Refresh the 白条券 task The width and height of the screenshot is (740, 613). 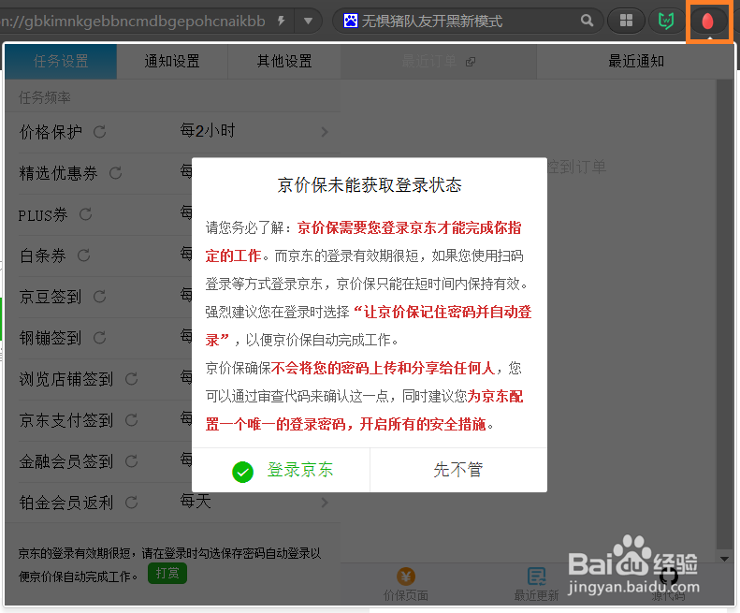tap(83, 255)
